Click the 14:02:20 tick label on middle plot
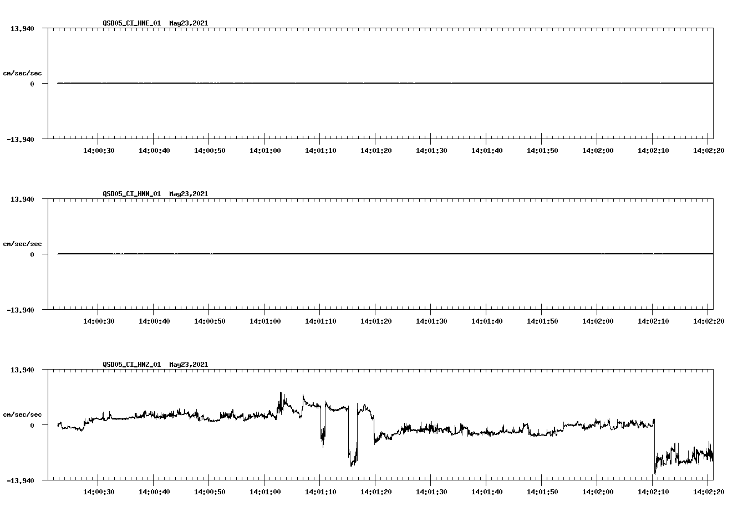Screen dimensions: 753x512 (708, 320)
